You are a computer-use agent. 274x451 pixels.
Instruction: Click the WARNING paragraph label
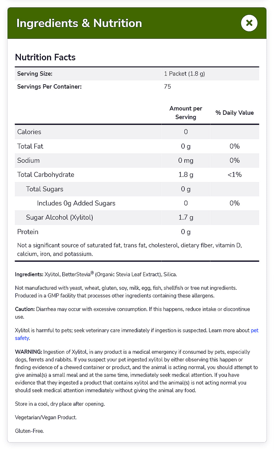coord(28,352)
